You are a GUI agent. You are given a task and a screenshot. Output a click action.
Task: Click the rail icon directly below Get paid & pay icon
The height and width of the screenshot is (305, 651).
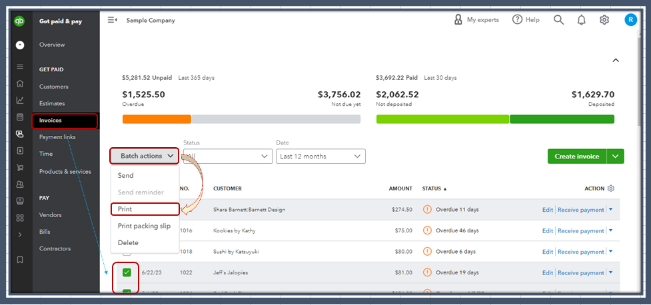[19, 151]
